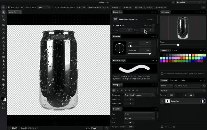The image size is (207, 130).
Task: Switch to the Paths tab
Action: click(183, 80)
